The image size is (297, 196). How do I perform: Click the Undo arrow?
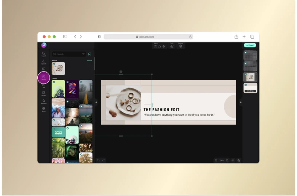pyautogui.click(x=98, y=160)
